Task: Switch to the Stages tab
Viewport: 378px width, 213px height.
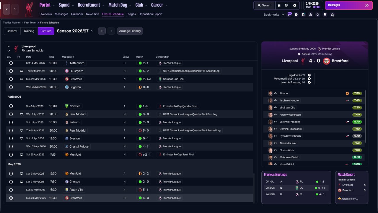Action: point(131,14)
